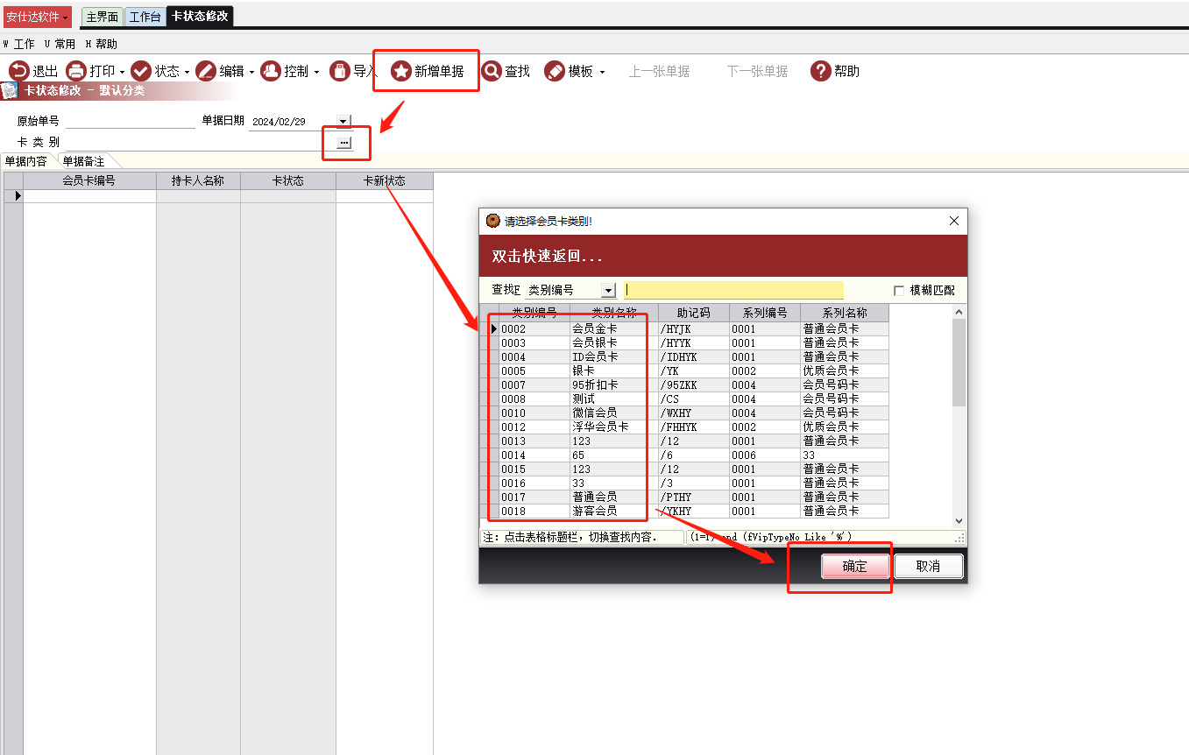Screen dimensions: 1189x755
Task: Click the 退出 exit icon in toolbar
Action: click(x=18, y=71)
